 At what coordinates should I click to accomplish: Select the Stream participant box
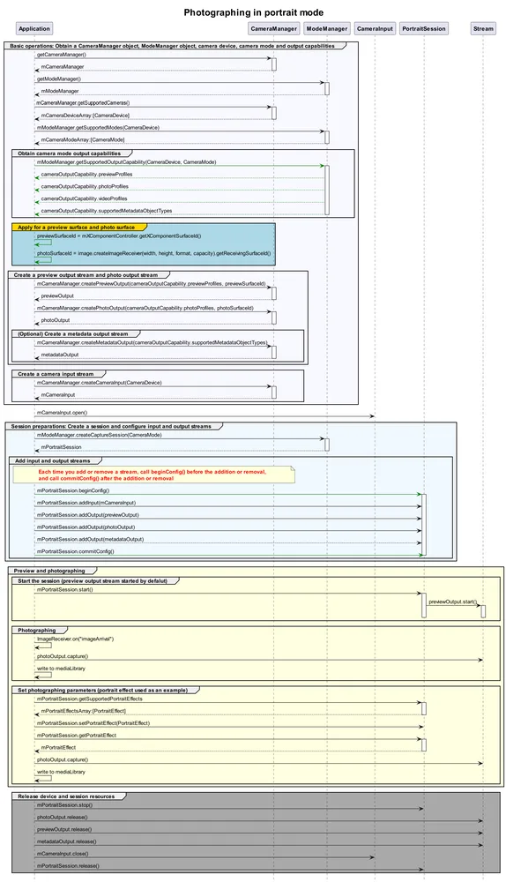tap(483, 29)
